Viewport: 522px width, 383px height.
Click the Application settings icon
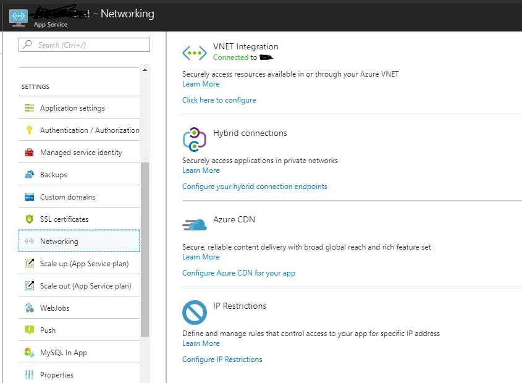[29, 108]
